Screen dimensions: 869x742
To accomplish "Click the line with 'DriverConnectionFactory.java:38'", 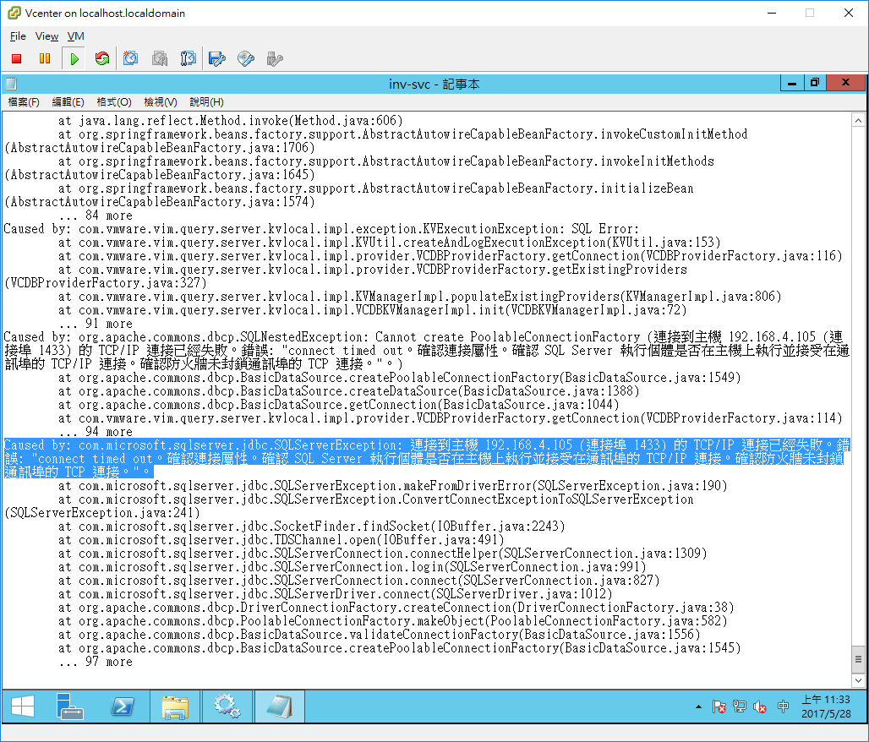I will click(x=396, y=608).
